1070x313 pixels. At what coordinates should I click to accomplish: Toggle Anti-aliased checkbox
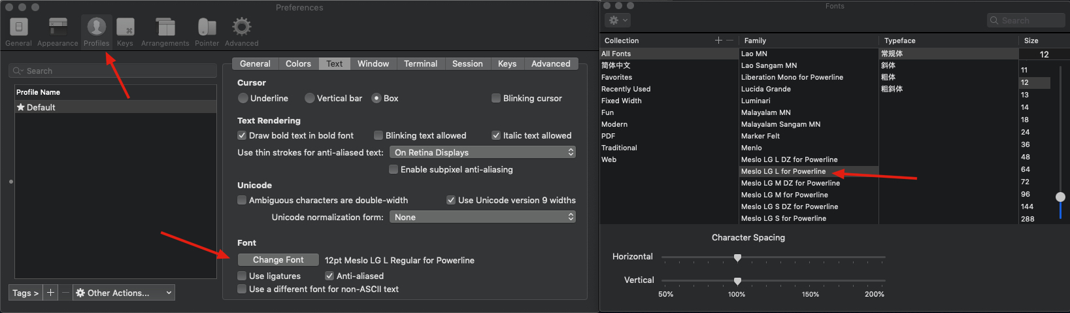(329, 276)
